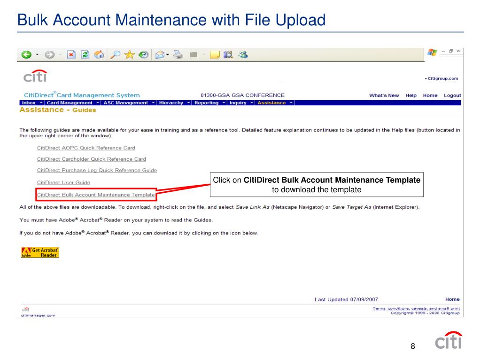The height and width of the screenshot is (361, 481).
Task: Open the Mail dropdown arrow
Action: click(x=168, y=55)
